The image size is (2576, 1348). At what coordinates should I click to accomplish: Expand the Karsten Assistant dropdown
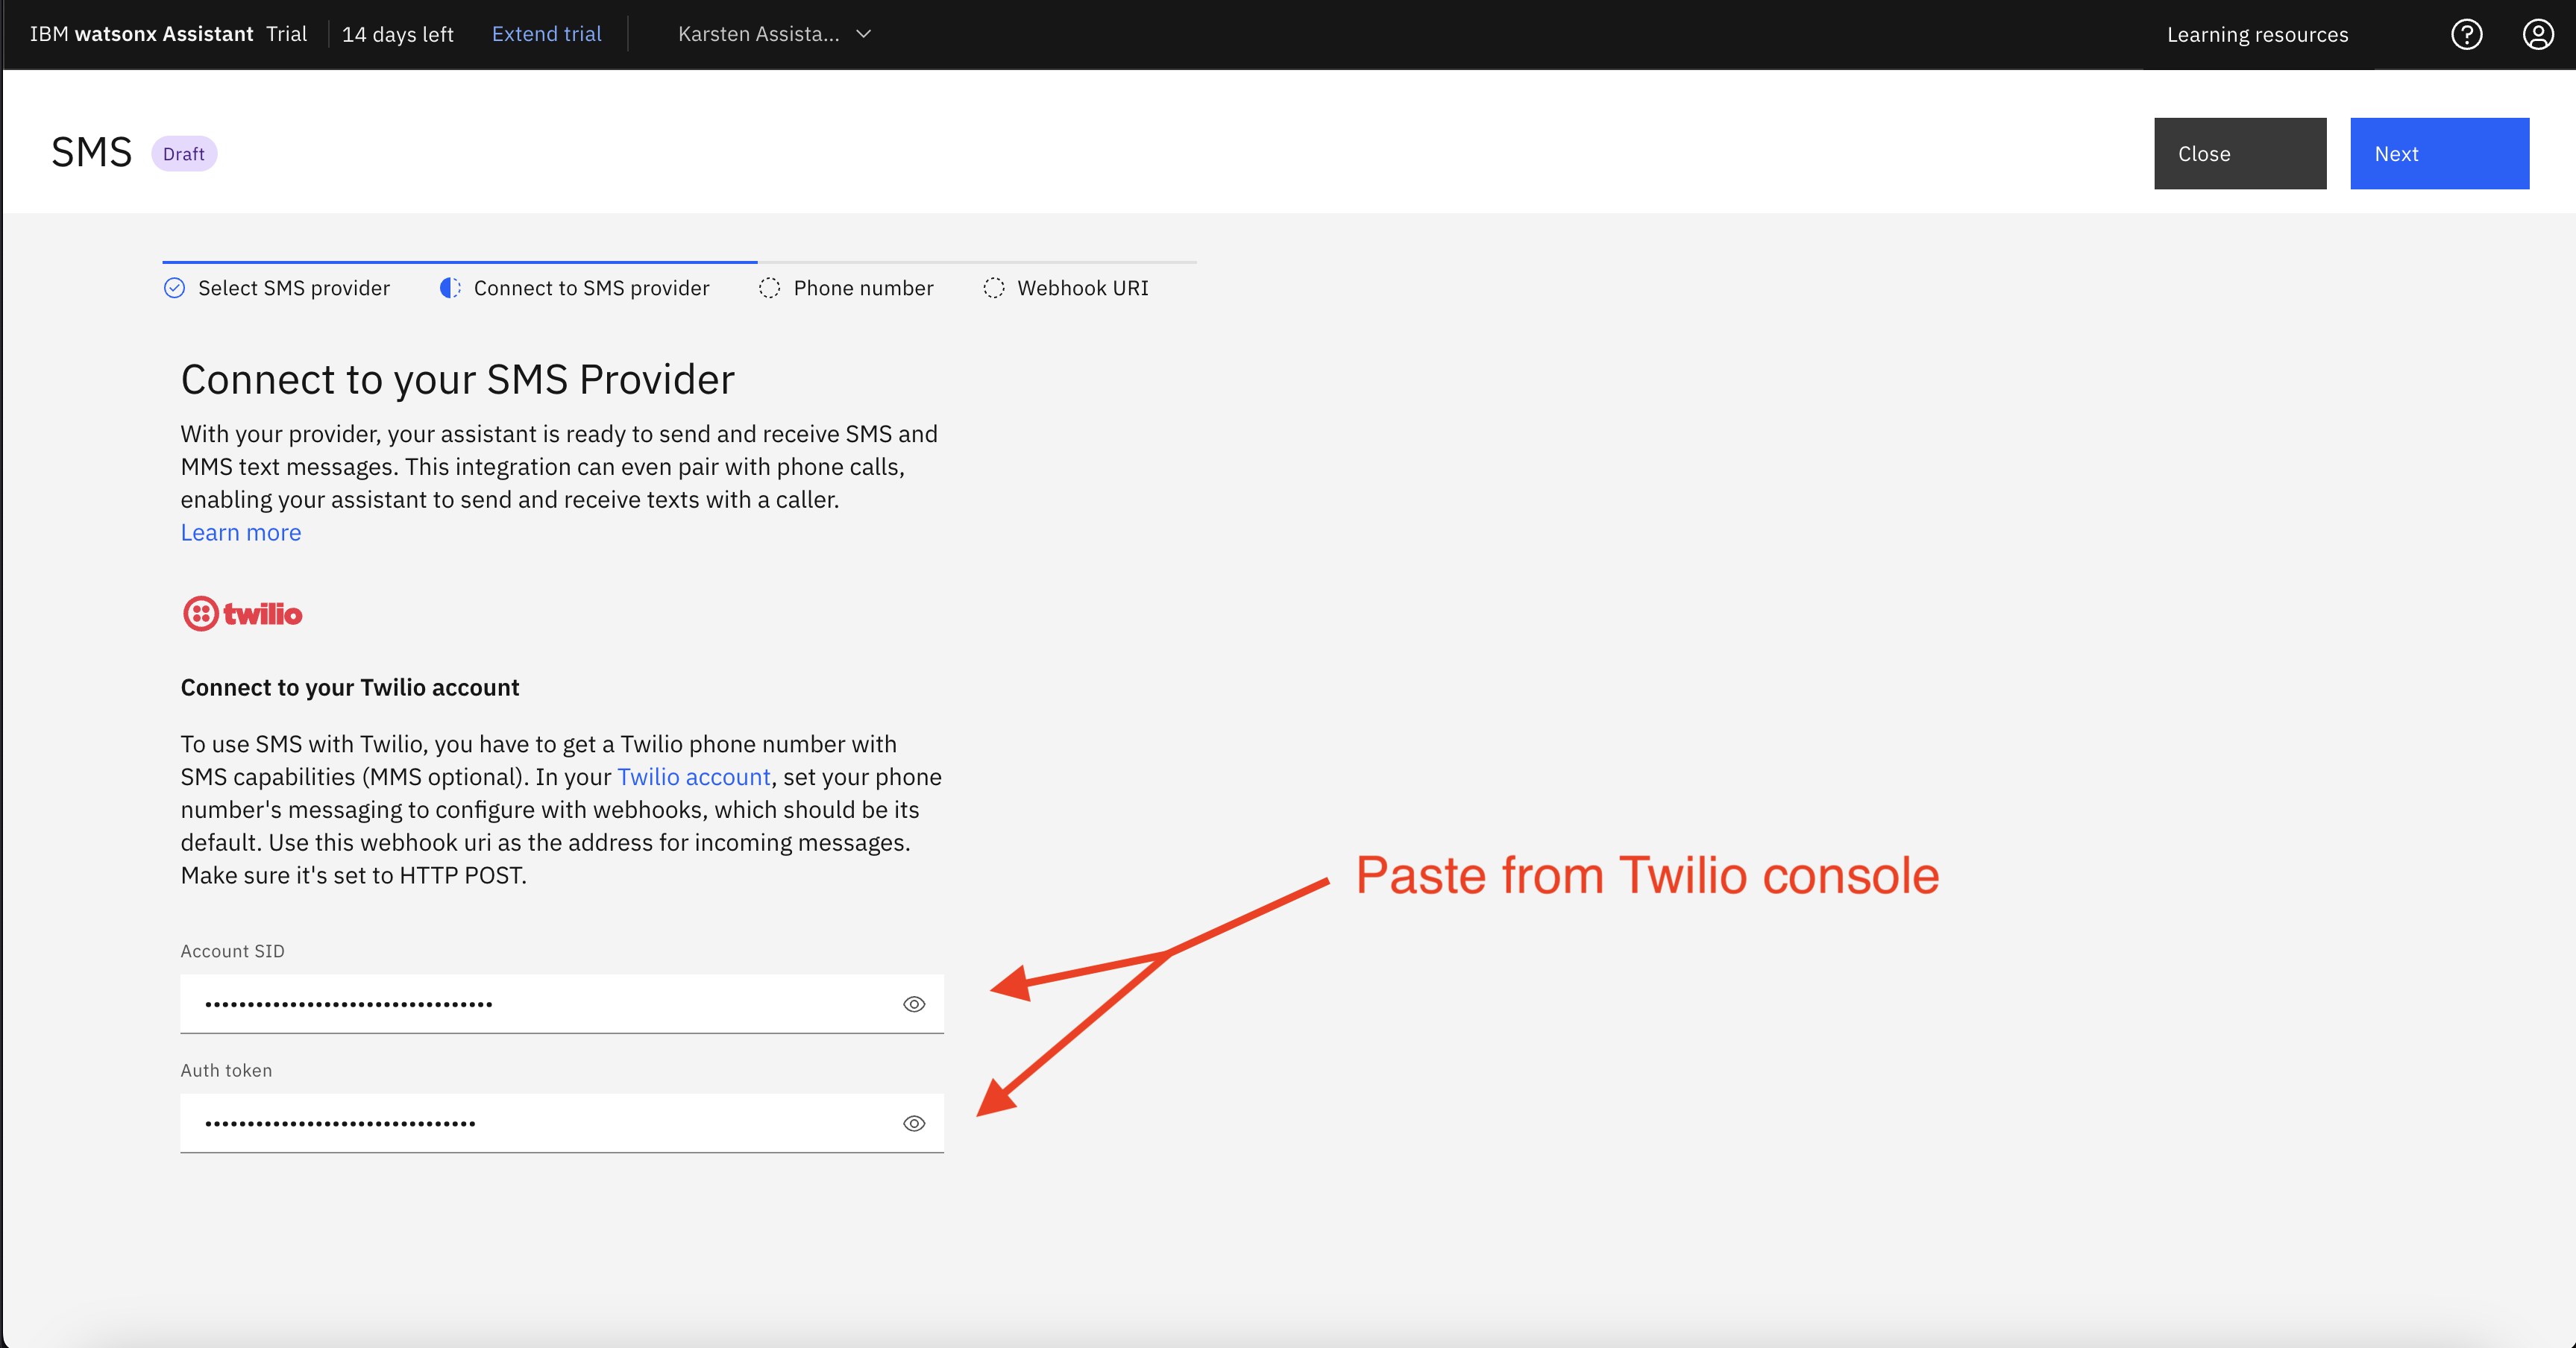click(758, 34)
